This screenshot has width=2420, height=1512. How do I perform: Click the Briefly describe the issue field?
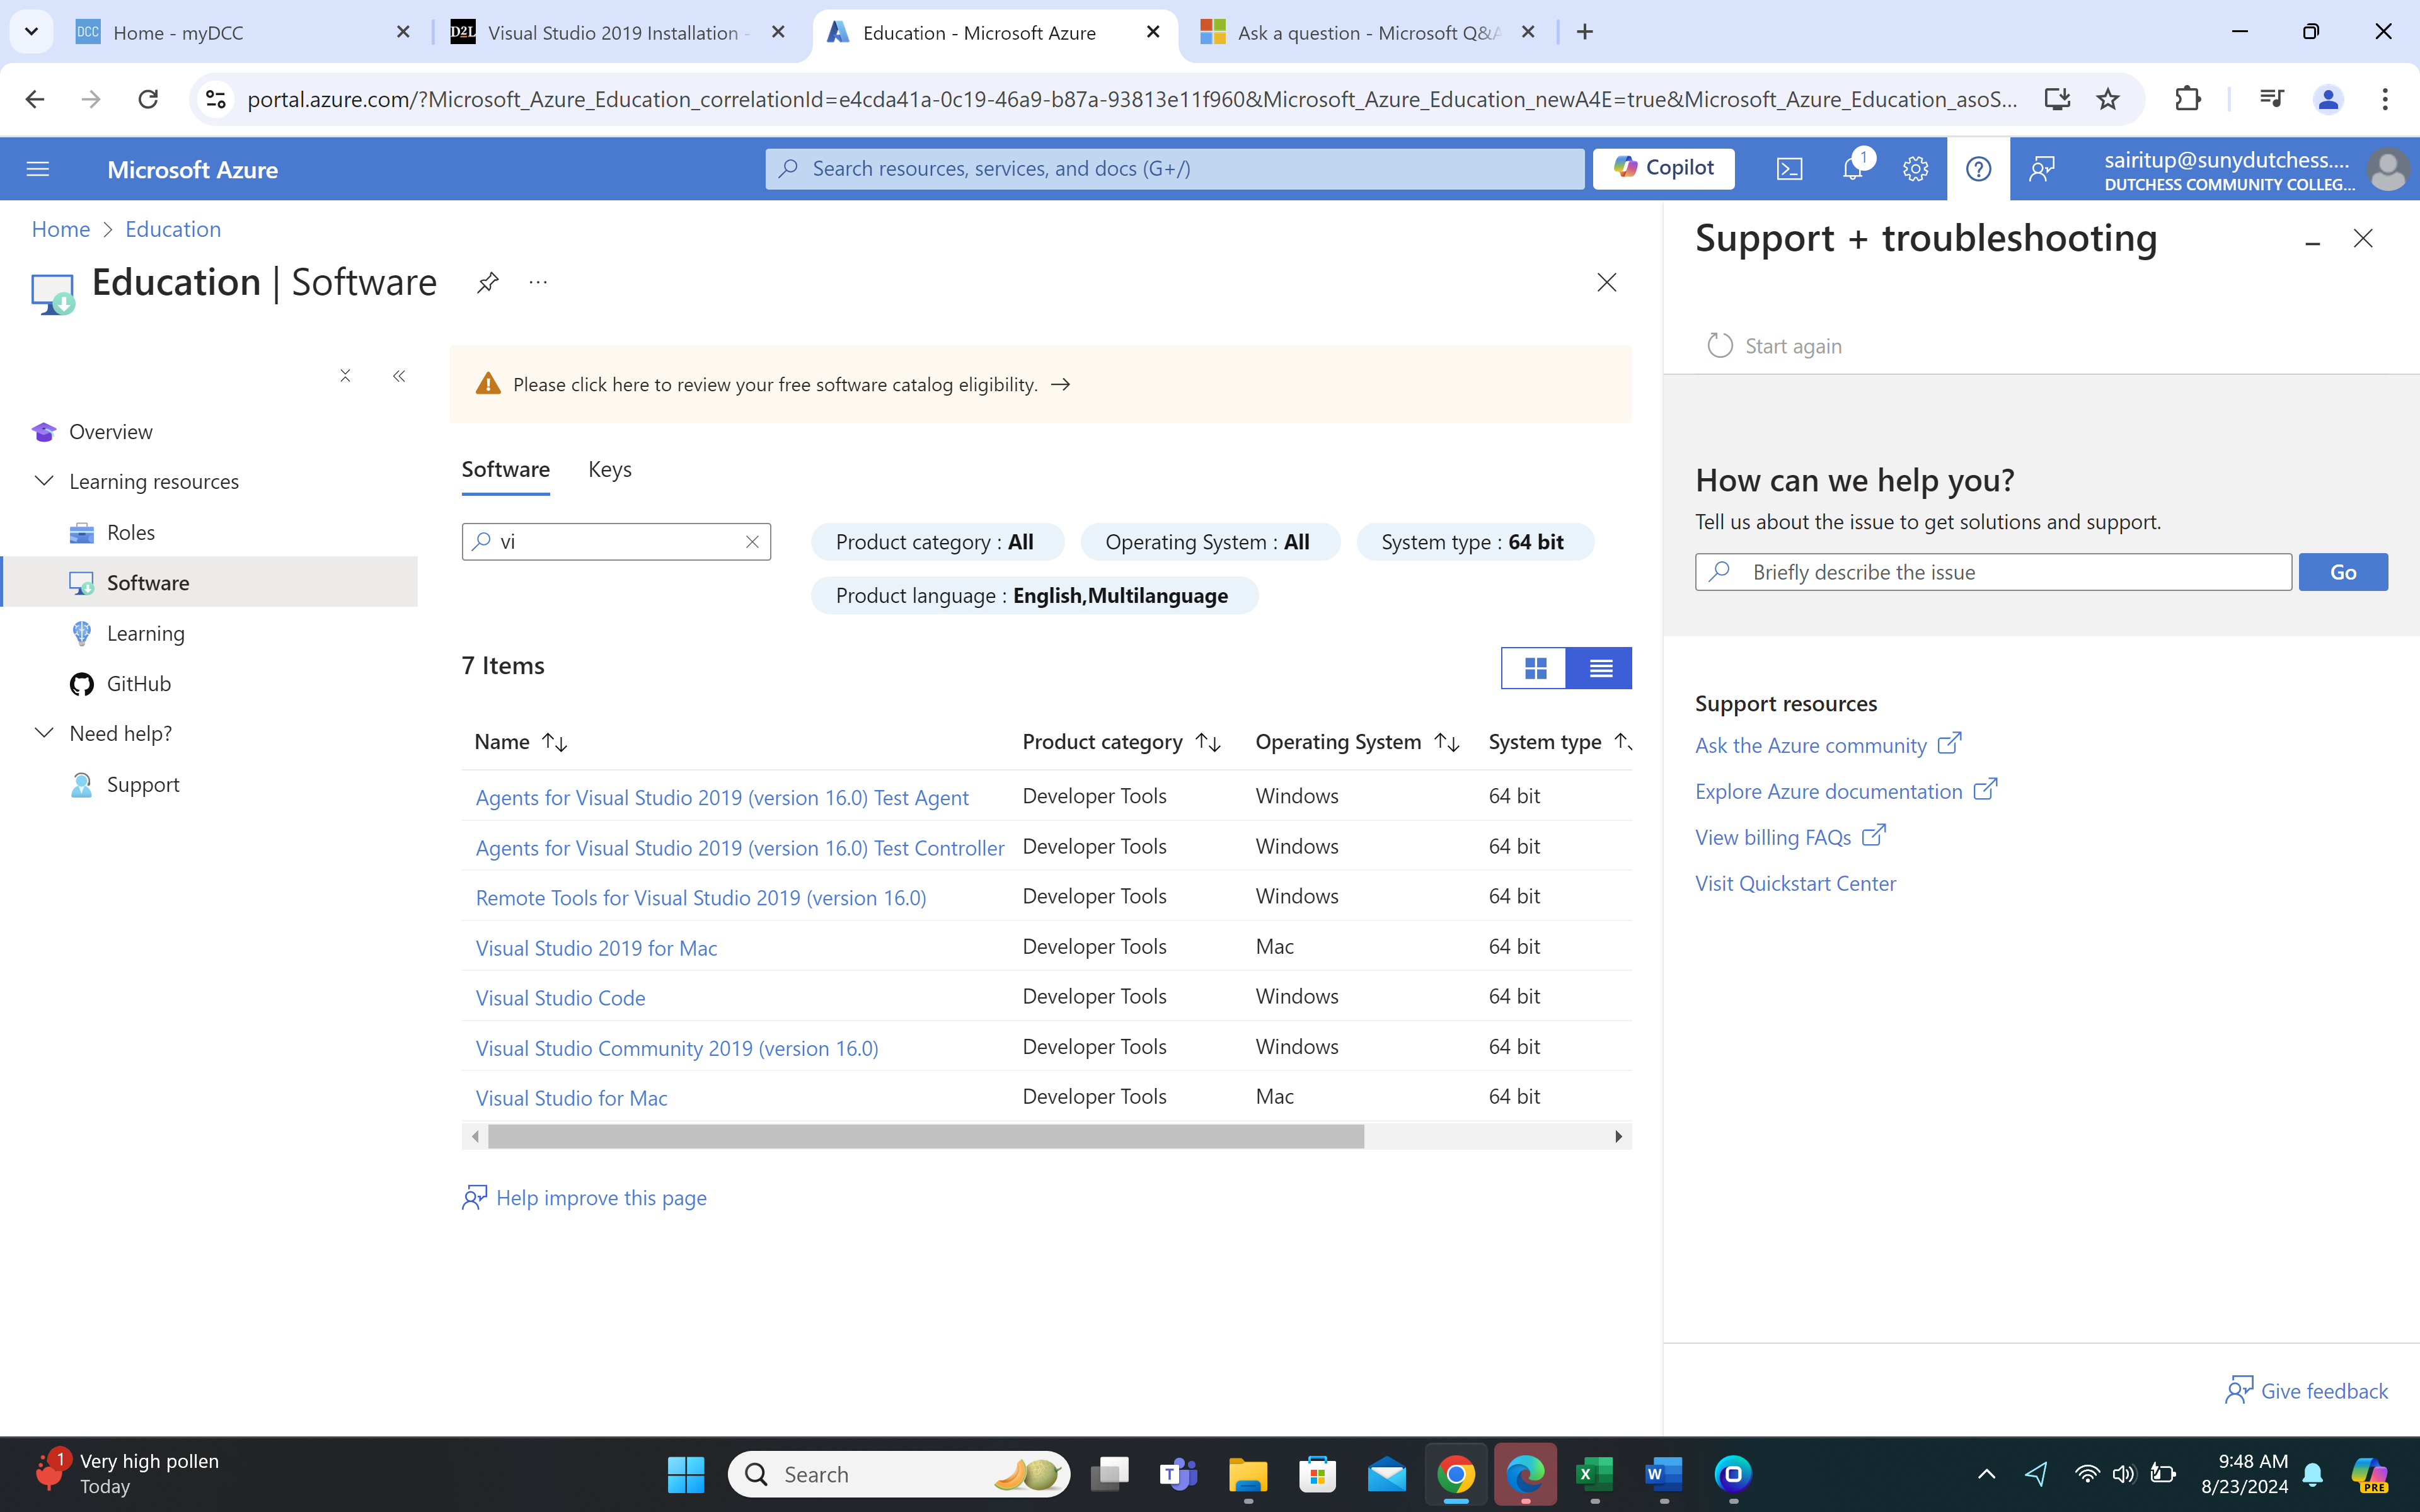point(1990,571)
